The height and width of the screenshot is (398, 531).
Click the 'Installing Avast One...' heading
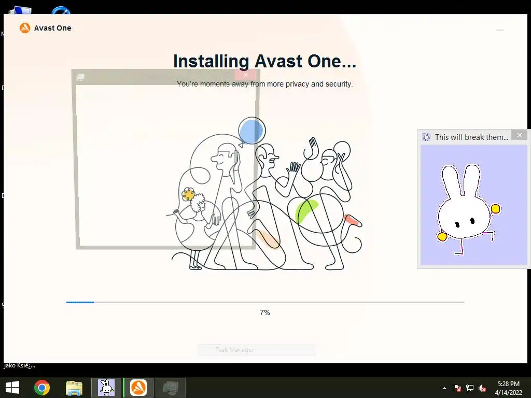tap(265, 61)
